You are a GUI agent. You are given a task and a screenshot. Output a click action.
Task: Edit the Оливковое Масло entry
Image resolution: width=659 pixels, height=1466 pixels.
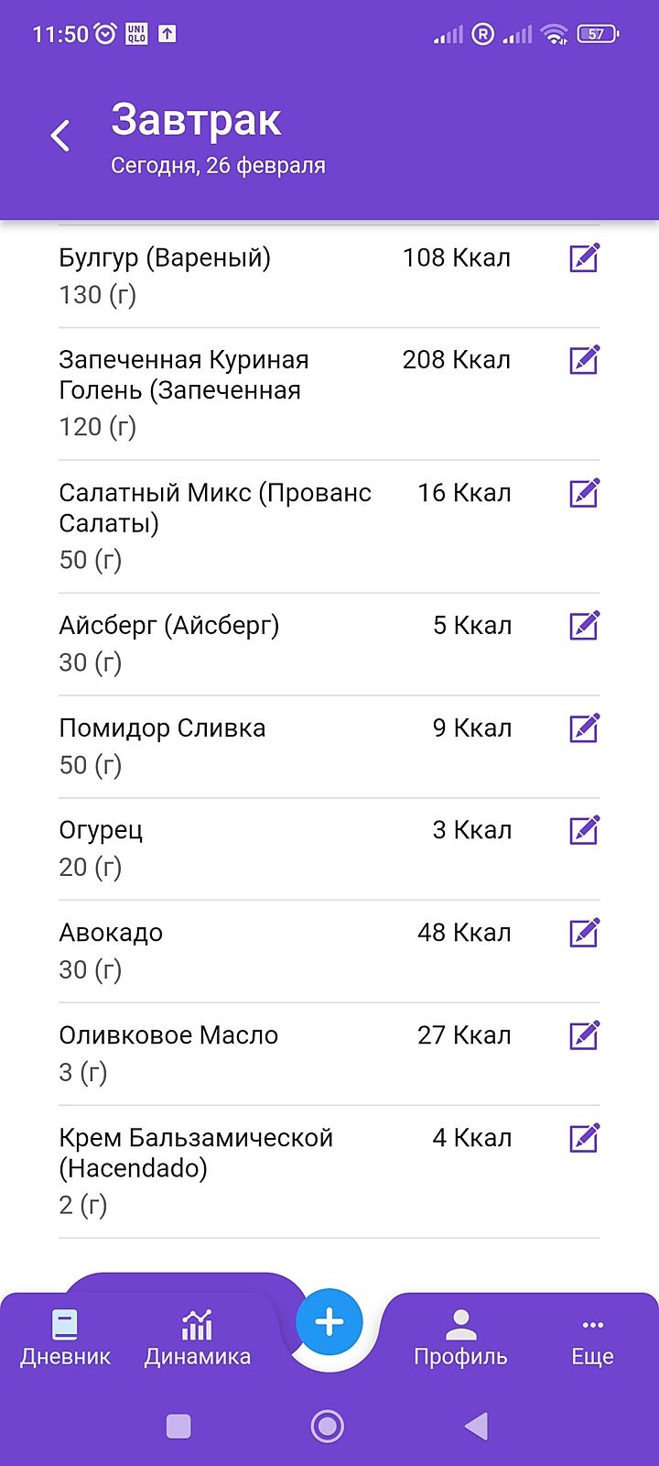[584, 1035]
